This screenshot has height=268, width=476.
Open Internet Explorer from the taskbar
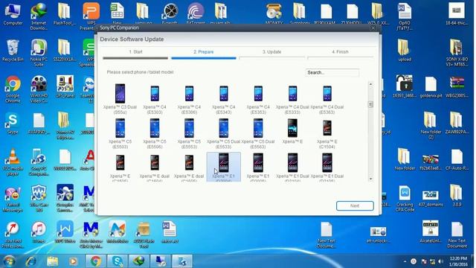pyautogui.click(x=31, y=261)
